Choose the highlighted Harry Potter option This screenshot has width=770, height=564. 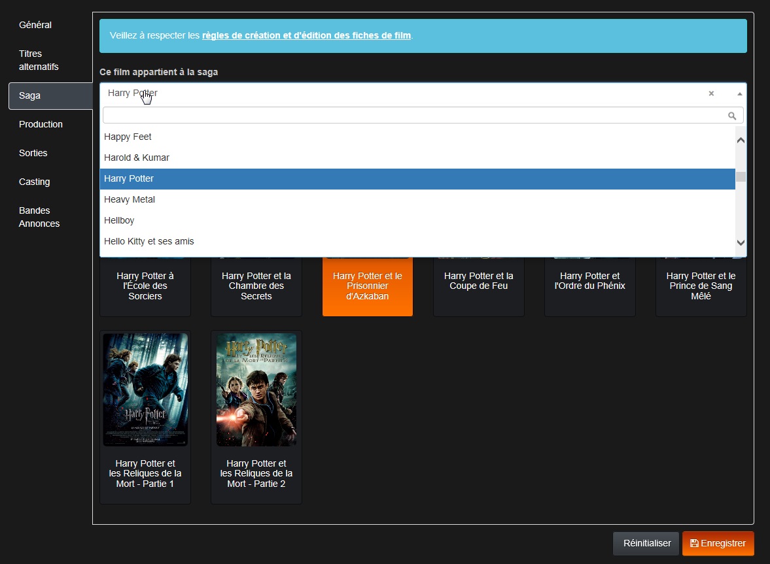417,179
